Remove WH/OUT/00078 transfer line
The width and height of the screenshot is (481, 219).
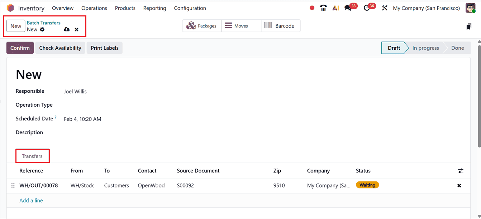point(459,185)
